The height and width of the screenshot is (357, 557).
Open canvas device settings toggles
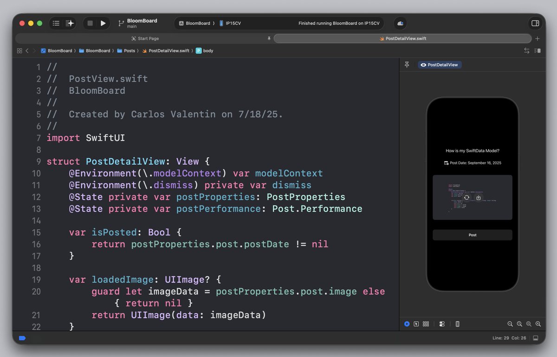441,324
